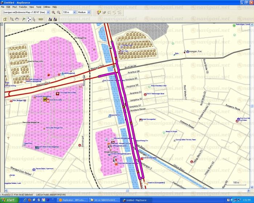254x203 pixels.
Task: Choose the Distance/Bearing measure ruler tool
Action: coord(41,19)
